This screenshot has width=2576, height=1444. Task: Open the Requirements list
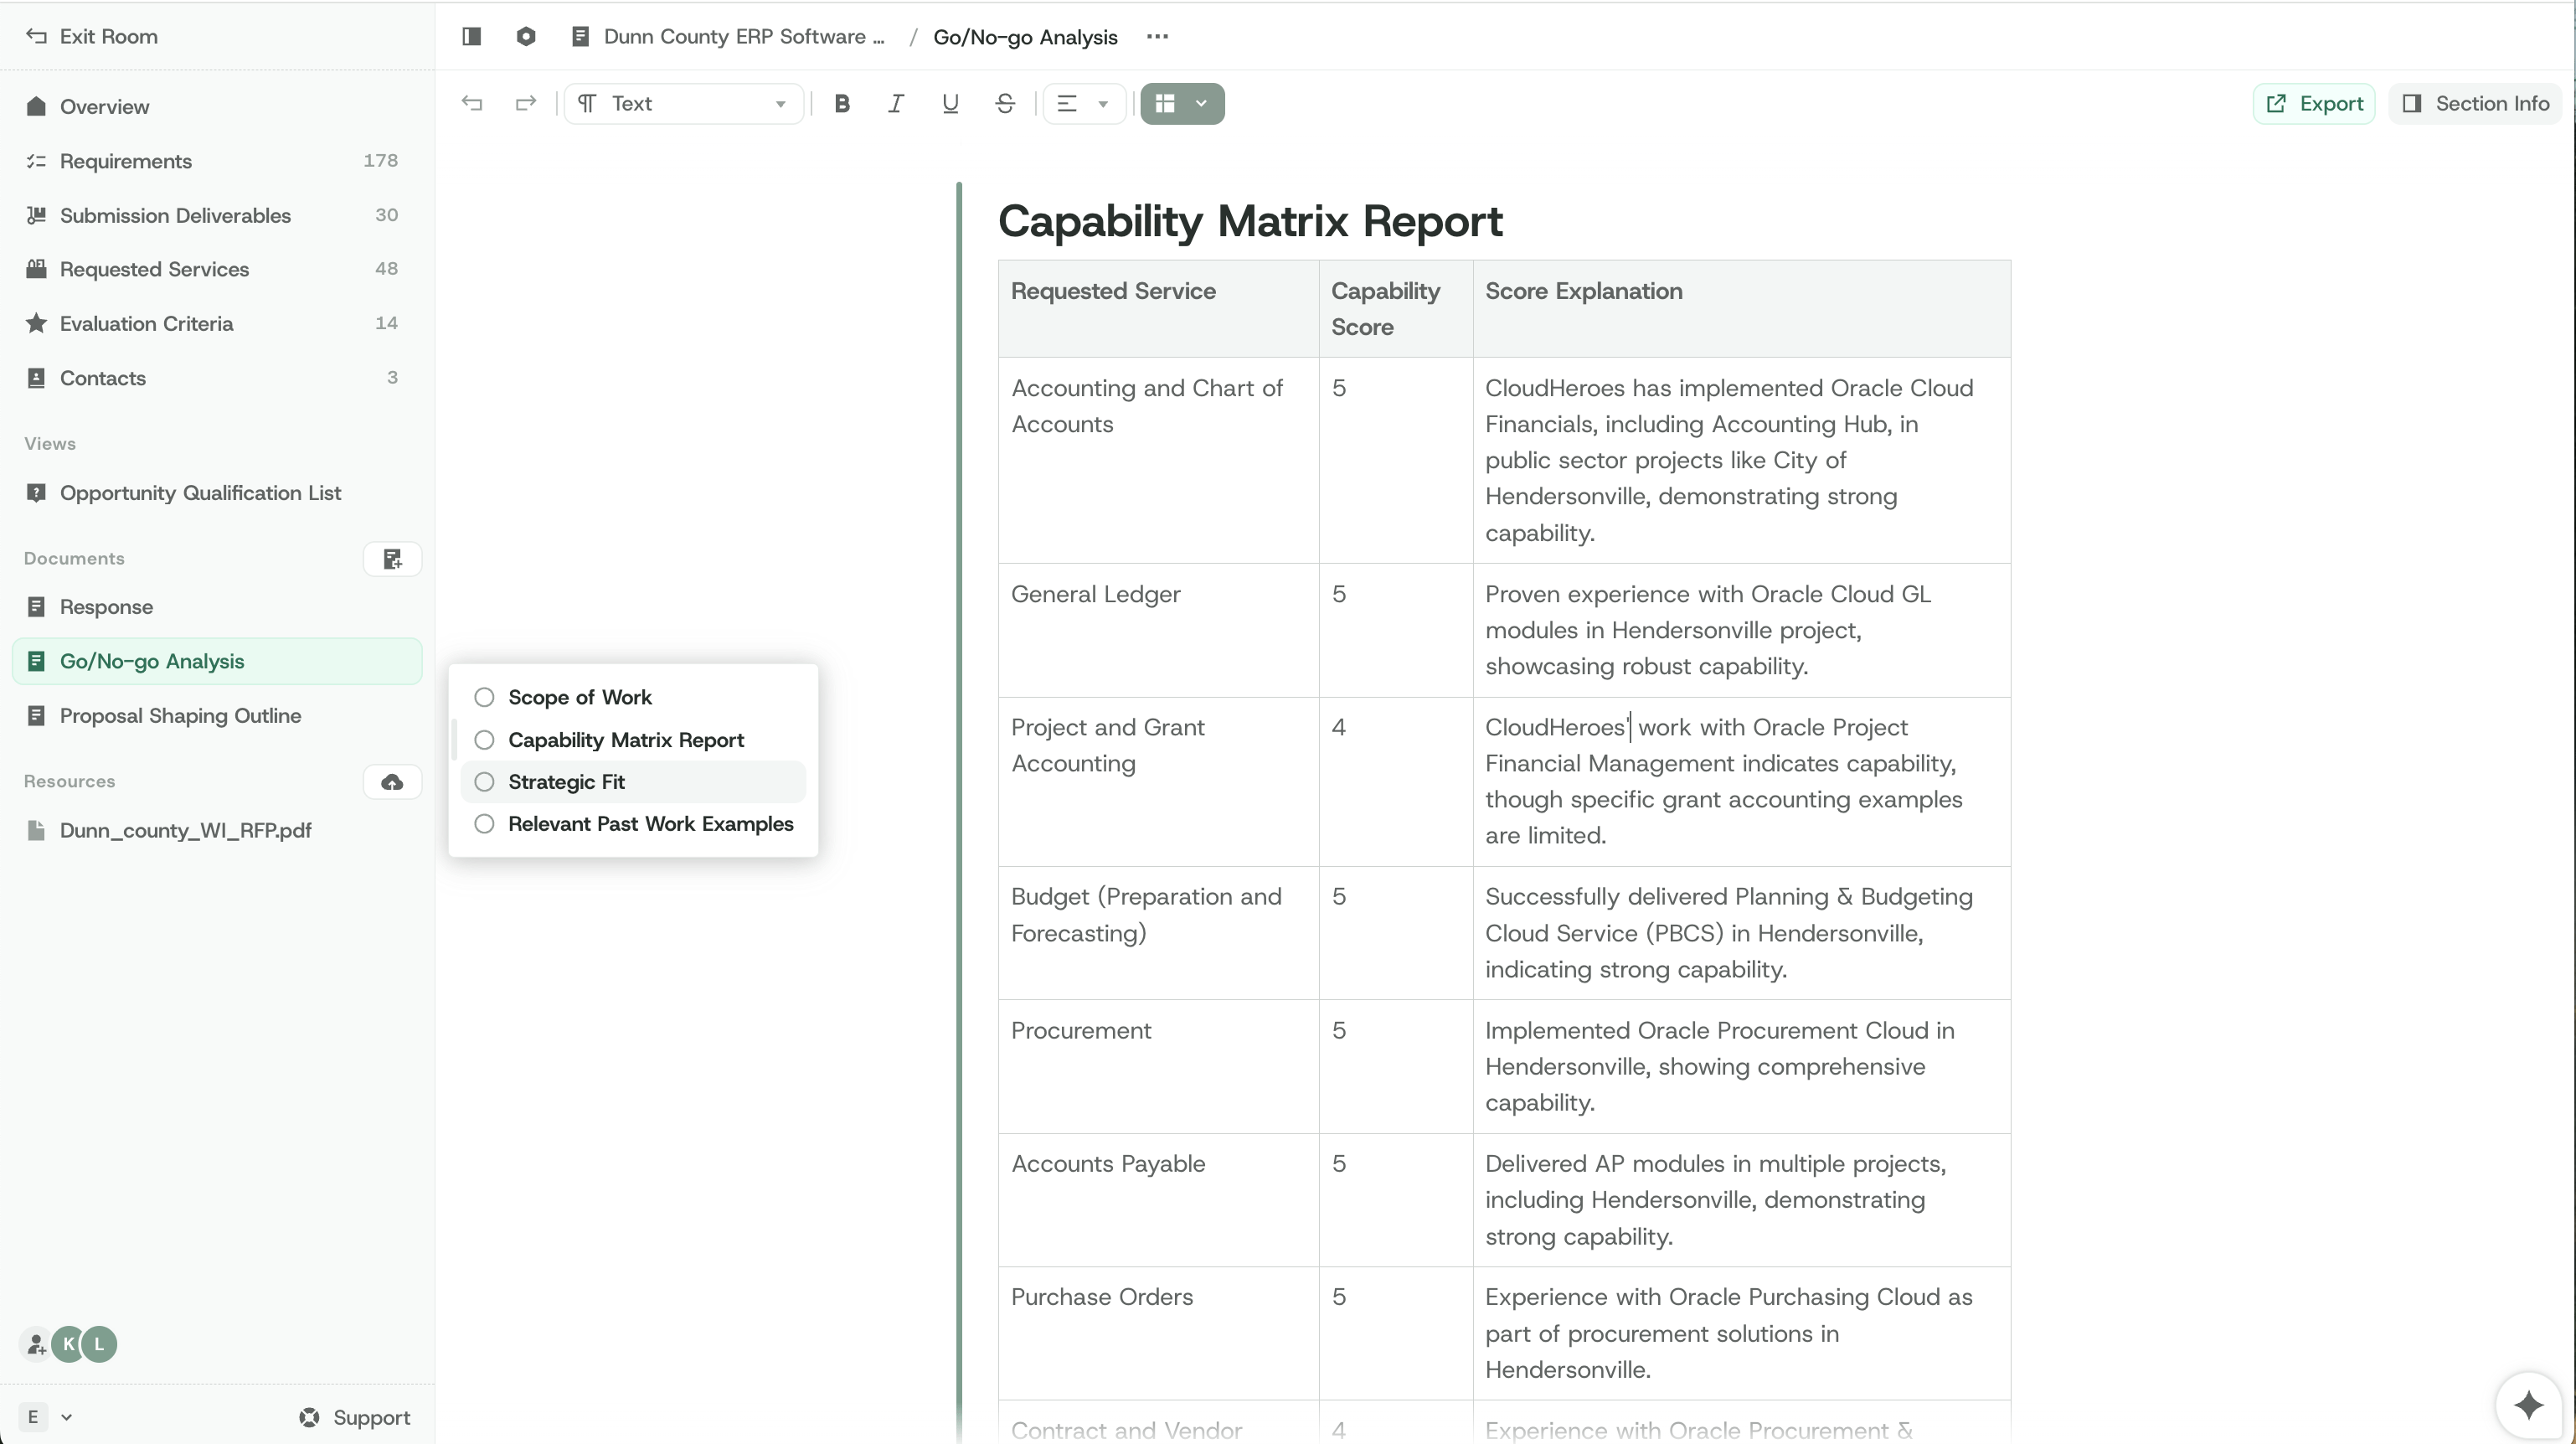point(217,161)
